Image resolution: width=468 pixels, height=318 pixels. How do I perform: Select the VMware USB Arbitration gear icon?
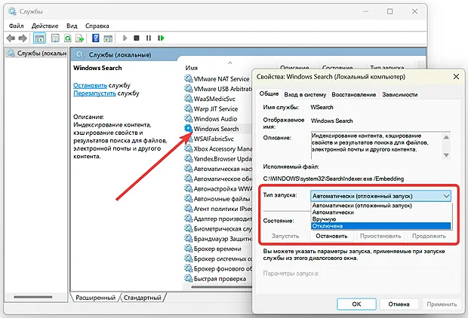click(189, 88)
